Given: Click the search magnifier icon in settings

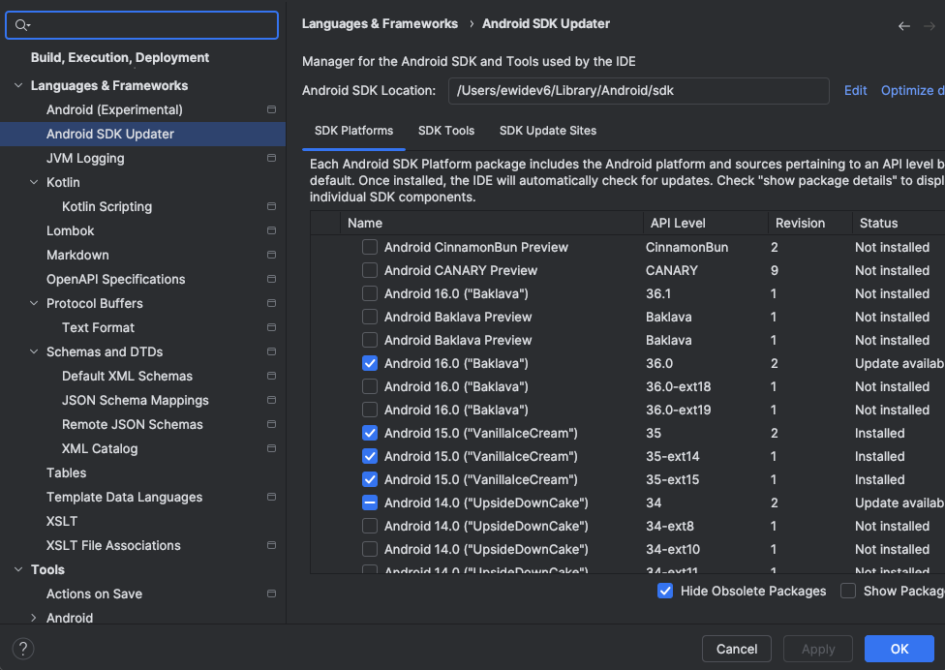Looking at the screenshot, I should [21, 25].
